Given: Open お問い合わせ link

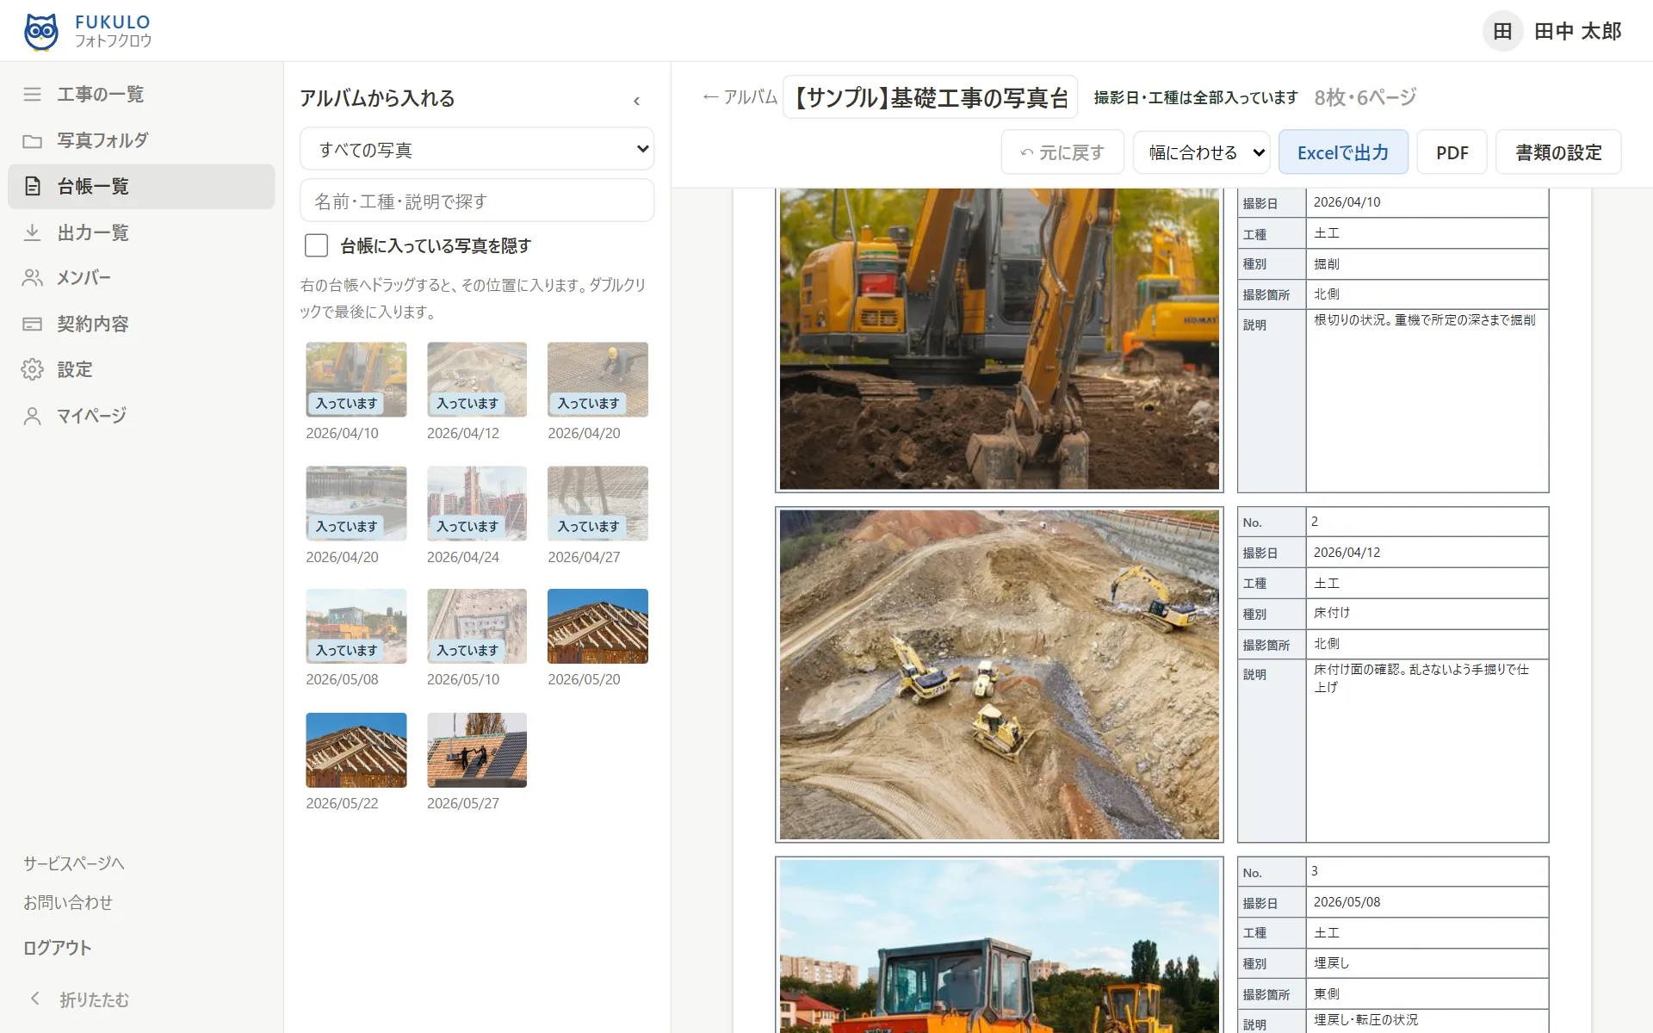Looking at the screenshot, I should pyautogui.click(x=68, y=902).
